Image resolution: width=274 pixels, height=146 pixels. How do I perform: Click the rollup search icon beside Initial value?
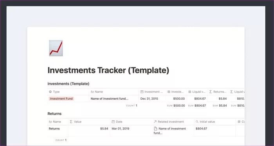tap(197, 121)
